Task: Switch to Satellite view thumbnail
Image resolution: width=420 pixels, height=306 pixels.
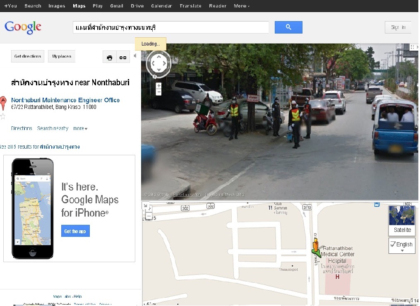Action: pos(402,220)
